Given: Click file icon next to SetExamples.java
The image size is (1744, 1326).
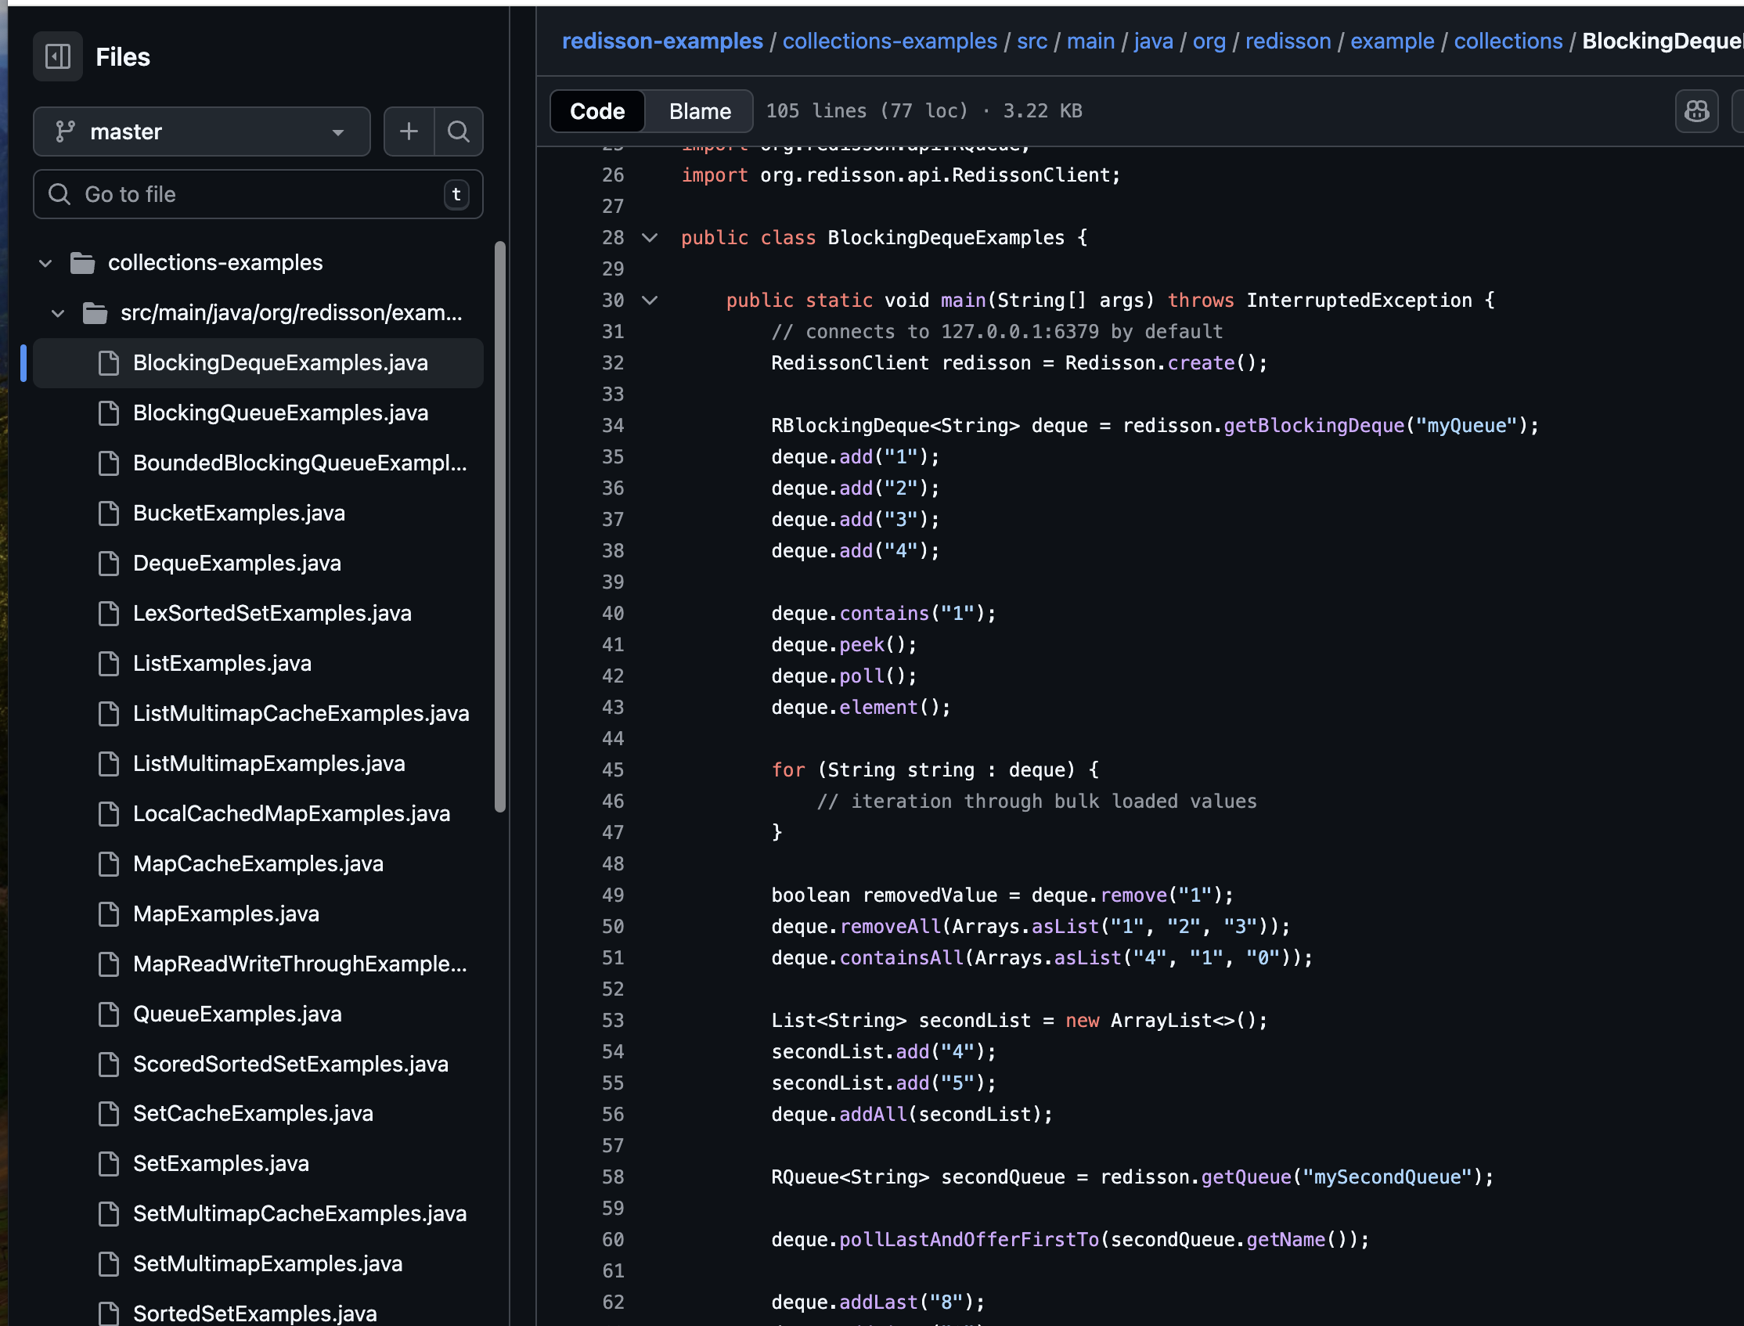Looking at the screenshot, I should click(x=109, y=1163).
